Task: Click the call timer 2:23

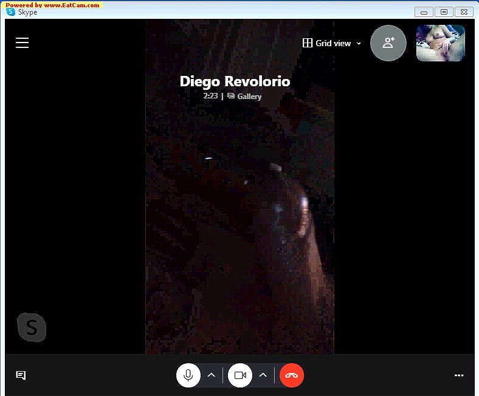Action: 210,96
